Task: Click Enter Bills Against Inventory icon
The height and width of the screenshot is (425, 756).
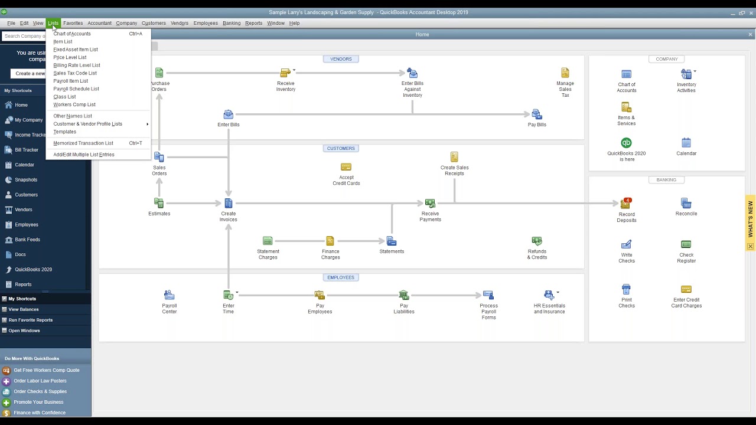Action: point(412,73)
